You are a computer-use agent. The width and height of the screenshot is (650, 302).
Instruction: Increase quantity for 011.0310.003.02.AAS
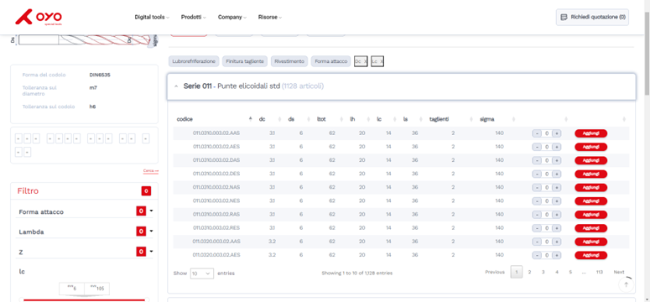coord(557,133)
